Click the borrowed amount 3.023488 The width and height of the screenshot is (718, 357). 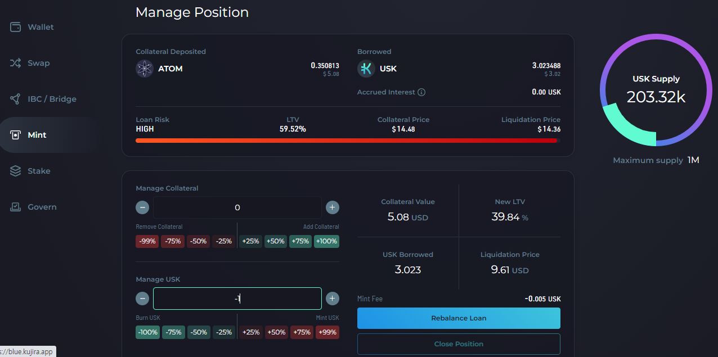pos(546,66)
